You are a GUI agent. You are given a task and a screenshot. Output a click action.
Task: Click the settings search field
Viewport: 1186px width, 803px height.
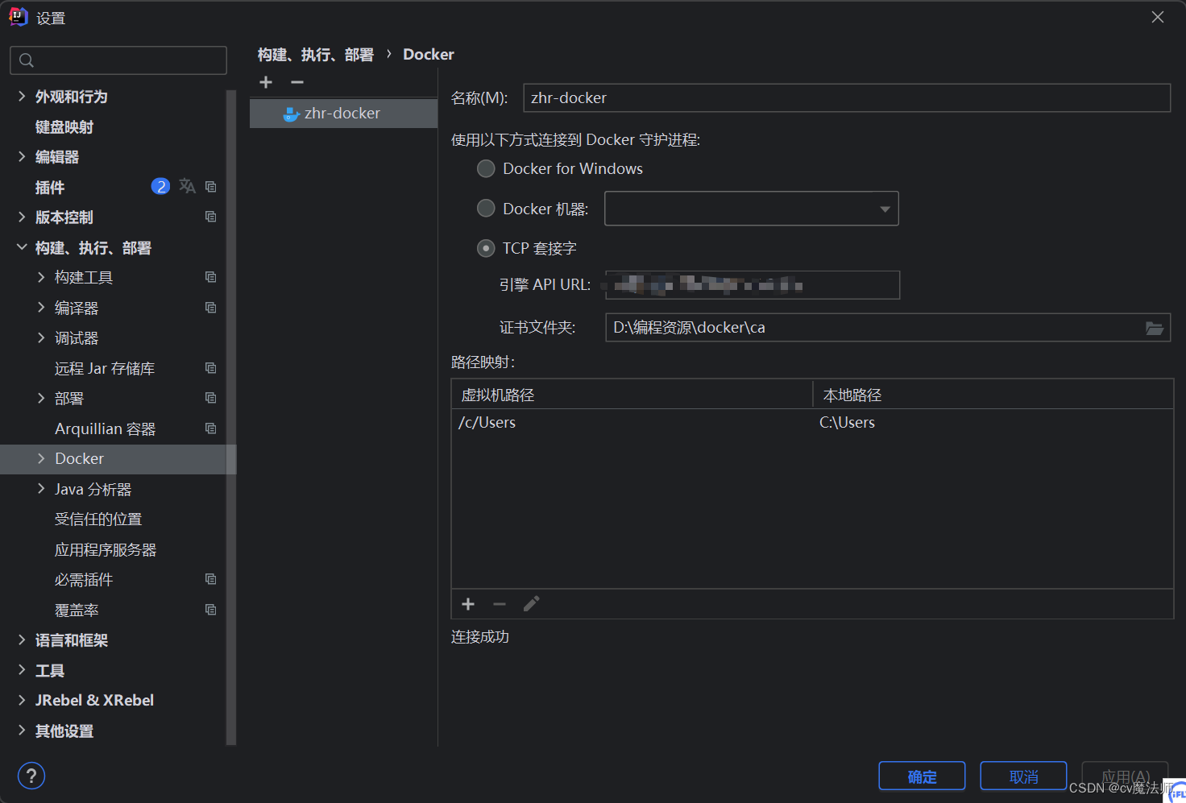pos(118,60)
